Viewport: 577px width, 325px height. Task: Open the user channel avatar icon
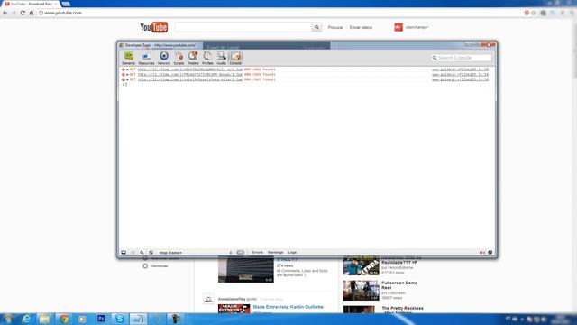tap(398, 27)
